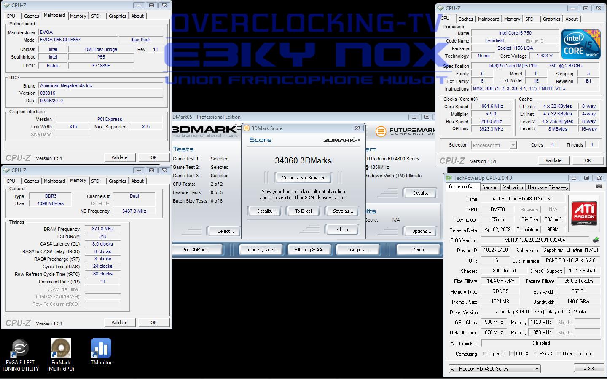Click Online ResultBrowser button
The height and width of the screenshot is (379, 607).
click(303, 178)
